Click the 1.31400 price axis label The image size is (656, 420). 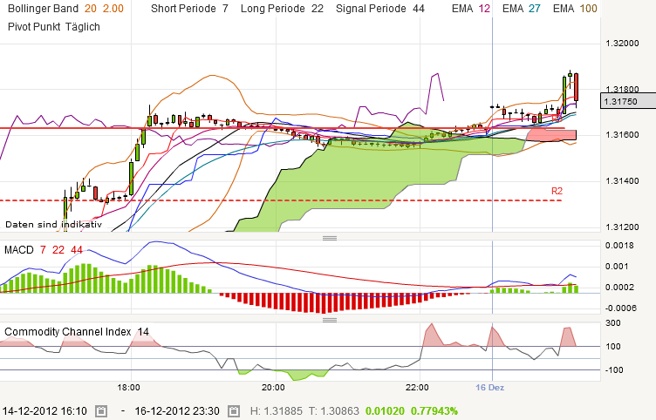tap(622, 181)
